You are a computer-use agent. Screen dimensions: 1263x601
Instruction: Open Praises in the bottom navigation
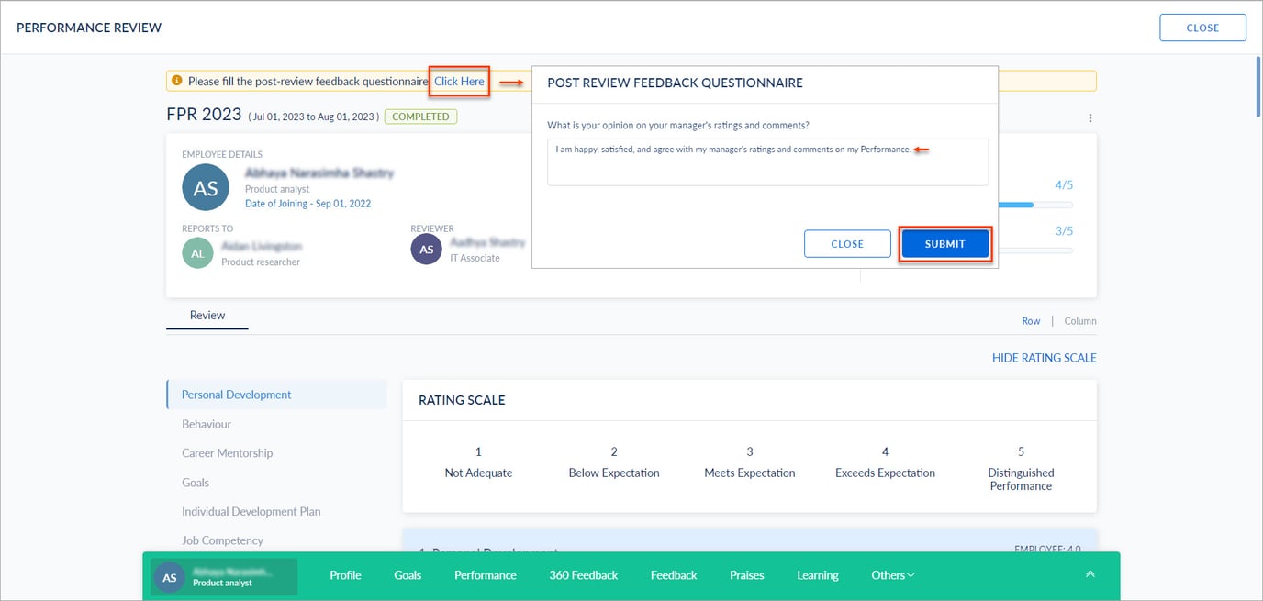click(747, 575)
